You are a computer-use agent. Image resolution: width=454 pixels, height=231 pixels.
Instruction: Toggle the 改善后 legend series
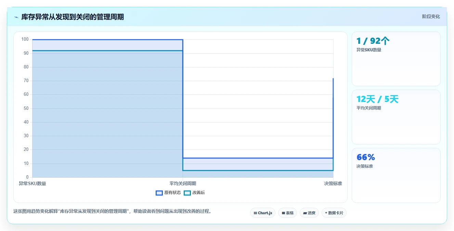[x=194, y=193]
